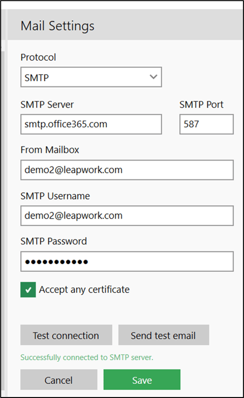Click the Protocol field label
Image resolution: width=244 pixels, height=398 pixels.
pos(38,58)
